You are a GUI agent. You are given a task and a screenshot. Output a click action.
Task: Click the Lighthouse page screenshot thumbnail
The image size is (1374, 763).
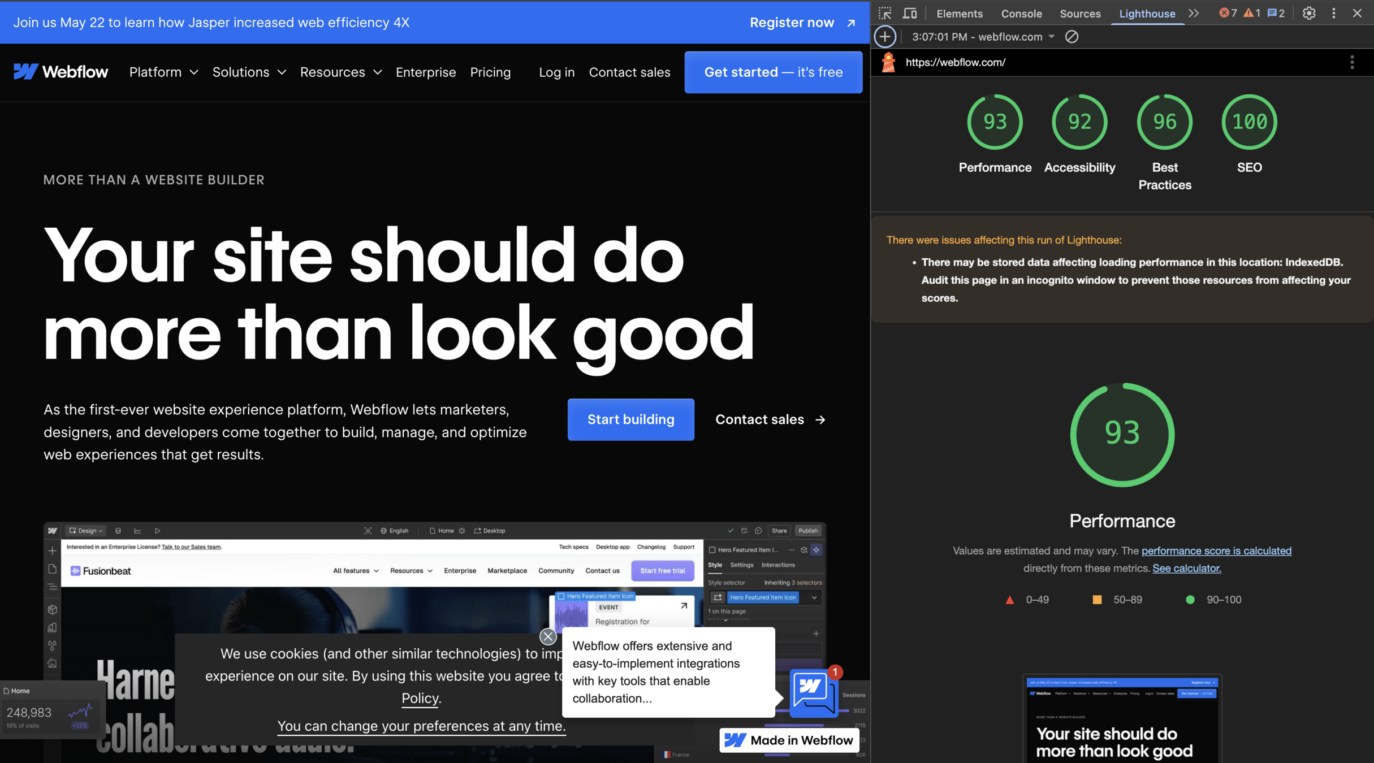coord(1122,718)
